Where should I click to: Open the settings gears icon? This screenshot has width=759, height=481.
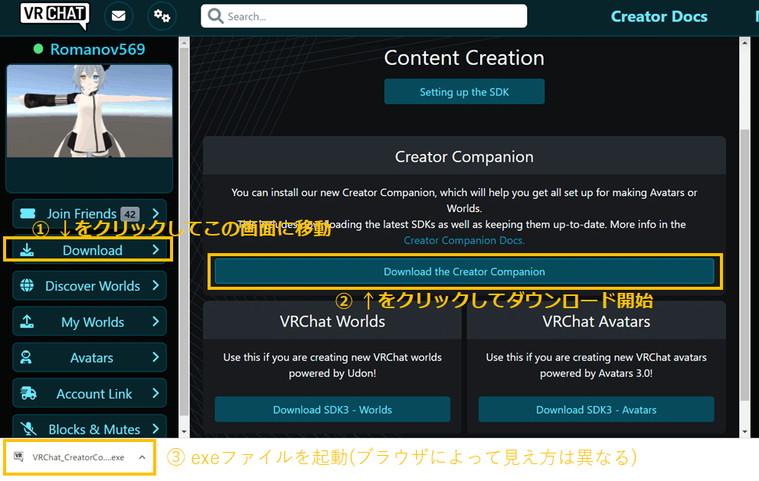[x=162, y=16]
